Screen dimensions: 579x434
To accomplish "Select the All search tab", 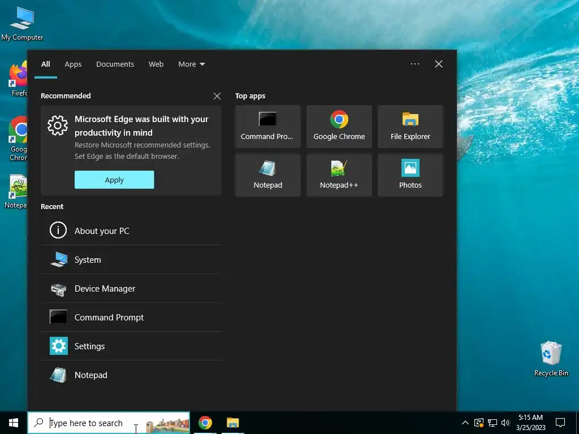I will click(x=46, y=64).
